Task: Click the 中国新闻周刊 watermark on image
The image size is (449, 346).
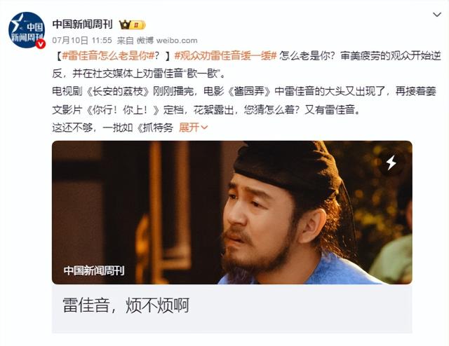Action: tap(94, 270)
